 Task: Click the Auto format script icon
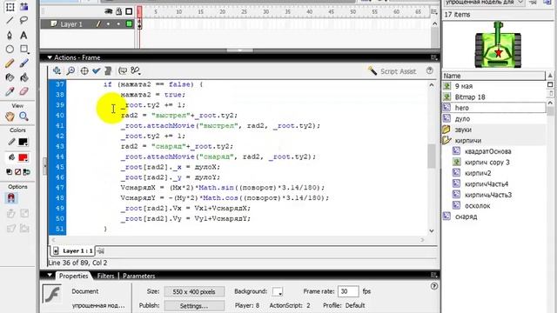(x=108, y=71)
